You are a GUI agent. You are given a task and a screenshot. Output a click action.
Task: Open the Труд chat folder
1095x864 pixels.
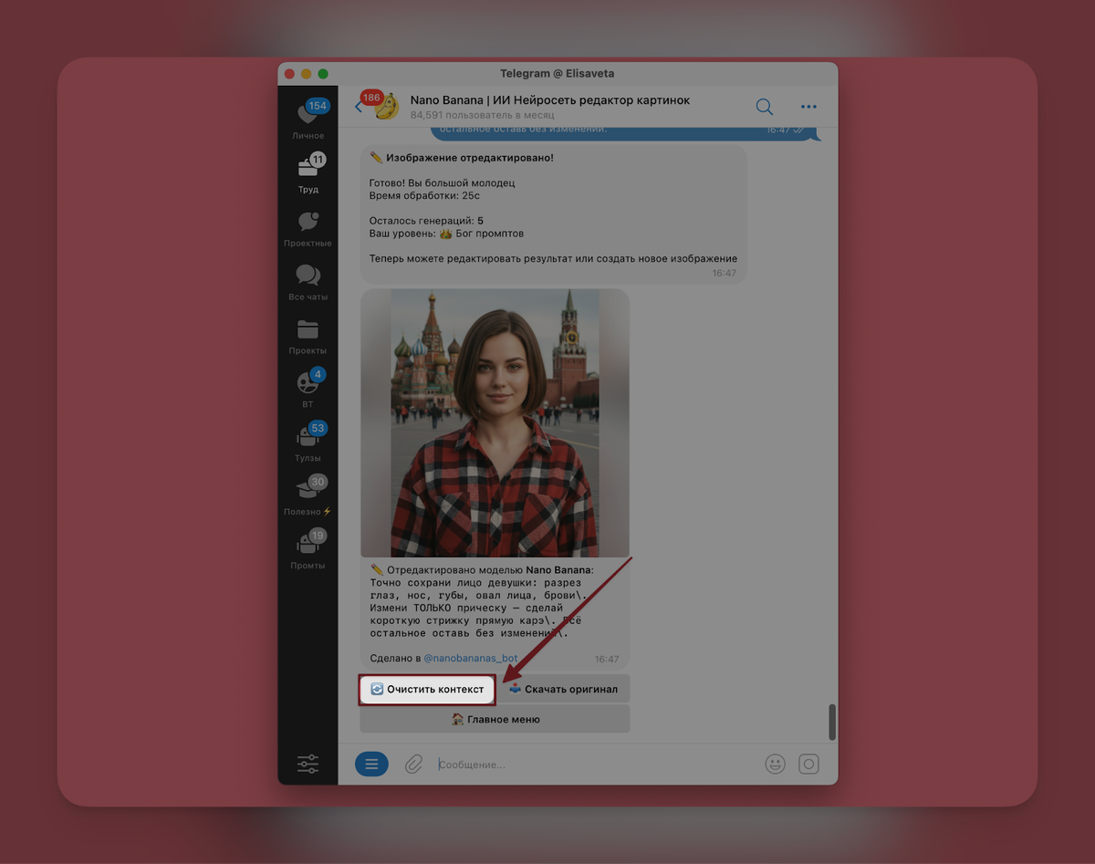(x=308, y=173)
